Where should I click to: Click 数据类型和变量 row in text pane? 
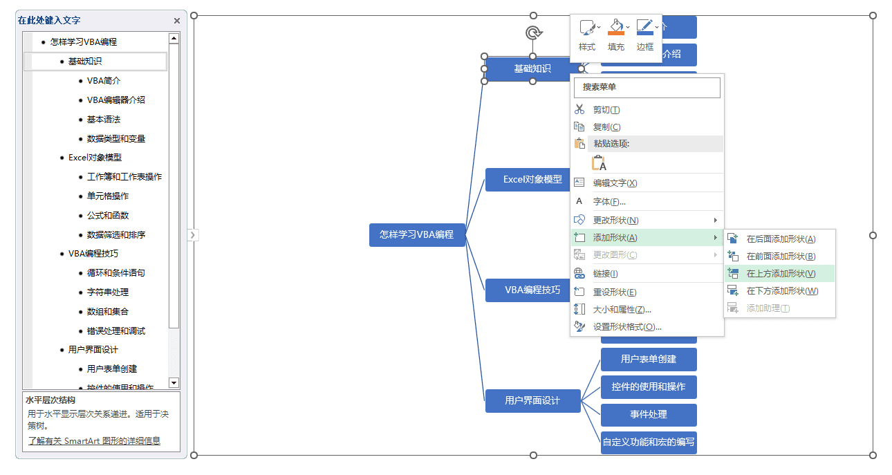click(x=116, y=138)
